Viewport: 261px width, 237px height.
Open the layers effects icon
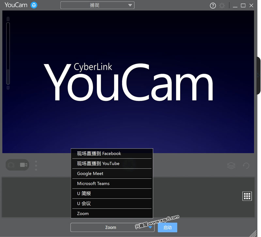pyautogui.click(x=231, y=166)
